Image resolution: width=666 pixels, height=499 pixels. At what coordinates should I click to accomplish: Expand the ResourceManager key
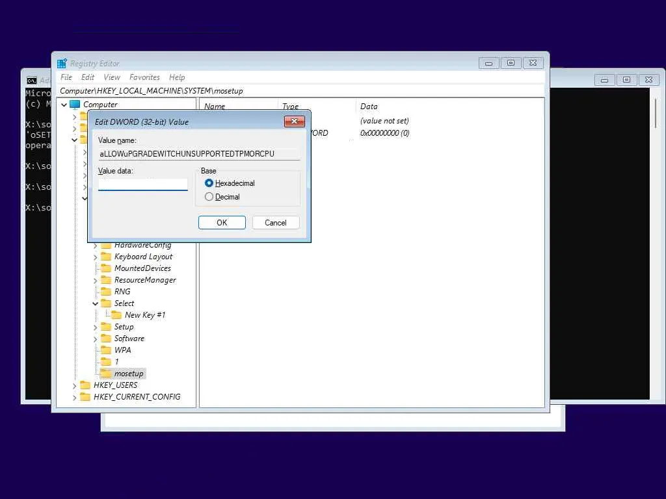(x=95, y=281)
